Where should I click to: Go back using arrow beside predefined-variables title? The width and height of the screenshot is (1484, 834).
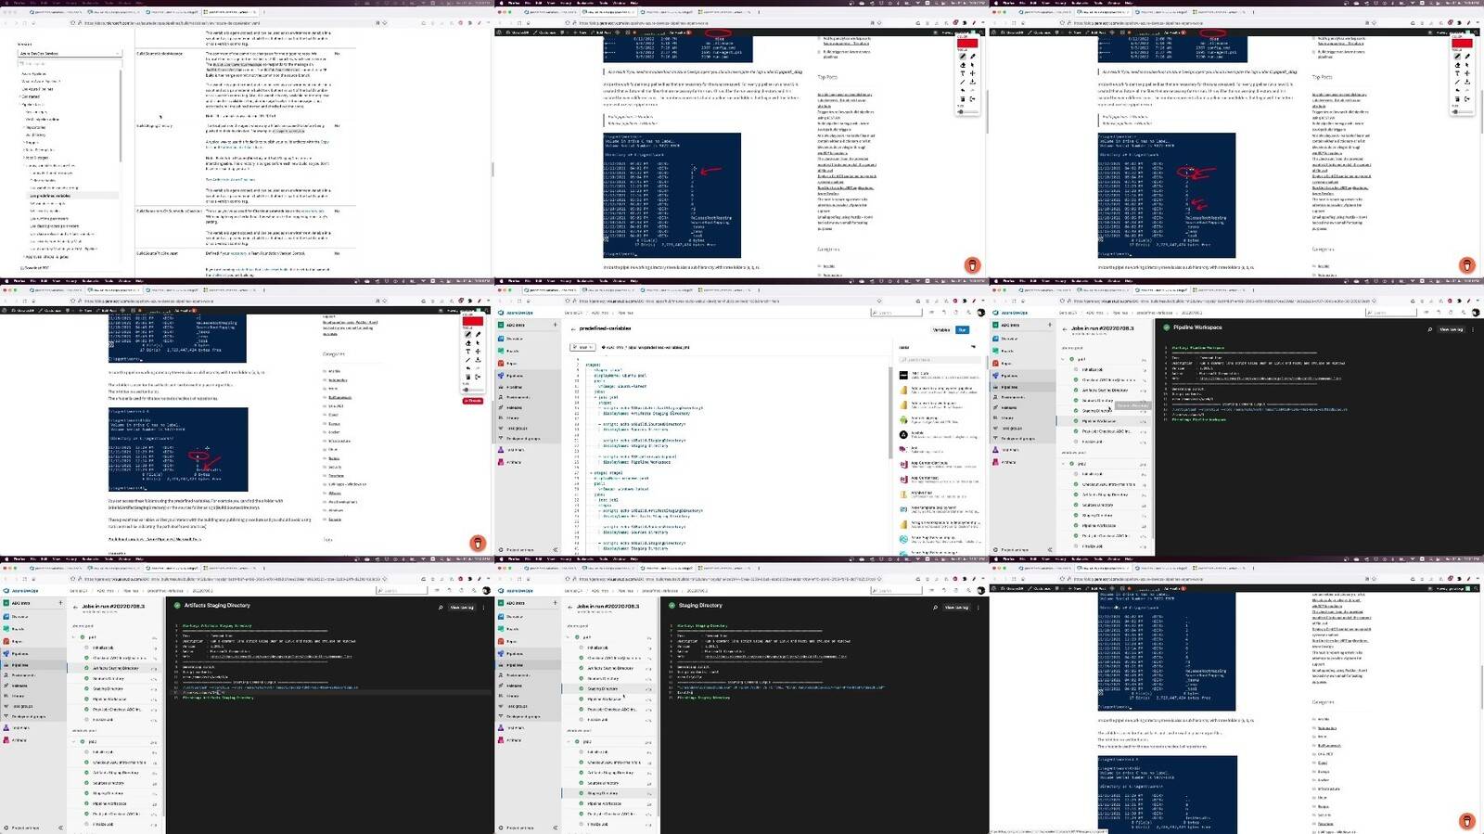pos(573,328)
